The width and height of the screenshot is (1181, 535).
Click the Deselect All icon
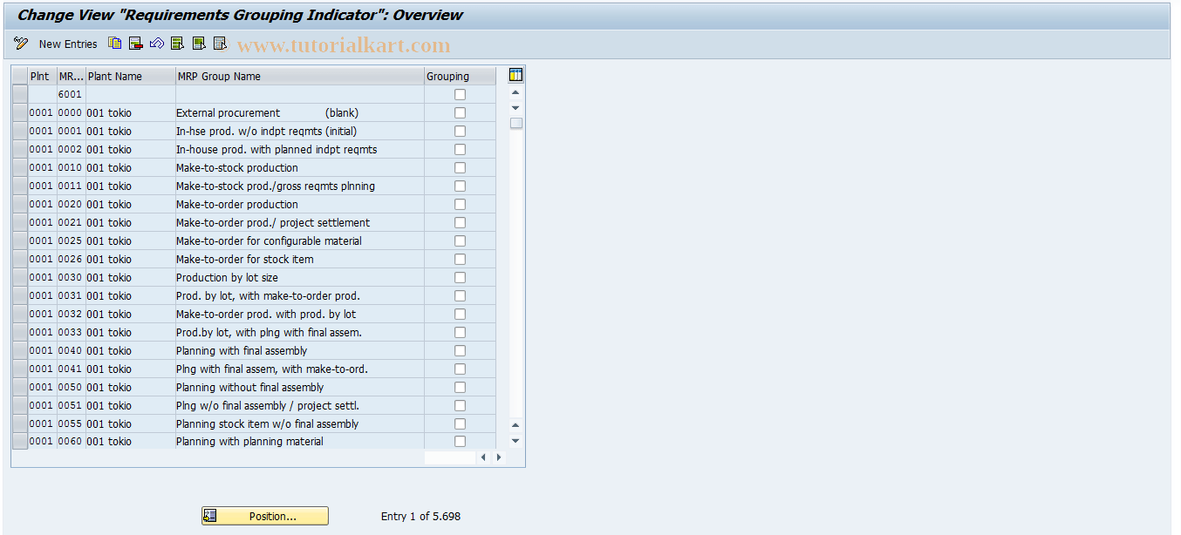(219, 43)
